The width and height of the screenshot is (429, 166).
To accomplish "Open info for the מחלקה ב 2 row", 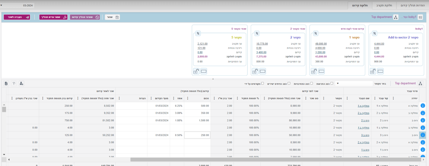I will (x=423, y=113).
